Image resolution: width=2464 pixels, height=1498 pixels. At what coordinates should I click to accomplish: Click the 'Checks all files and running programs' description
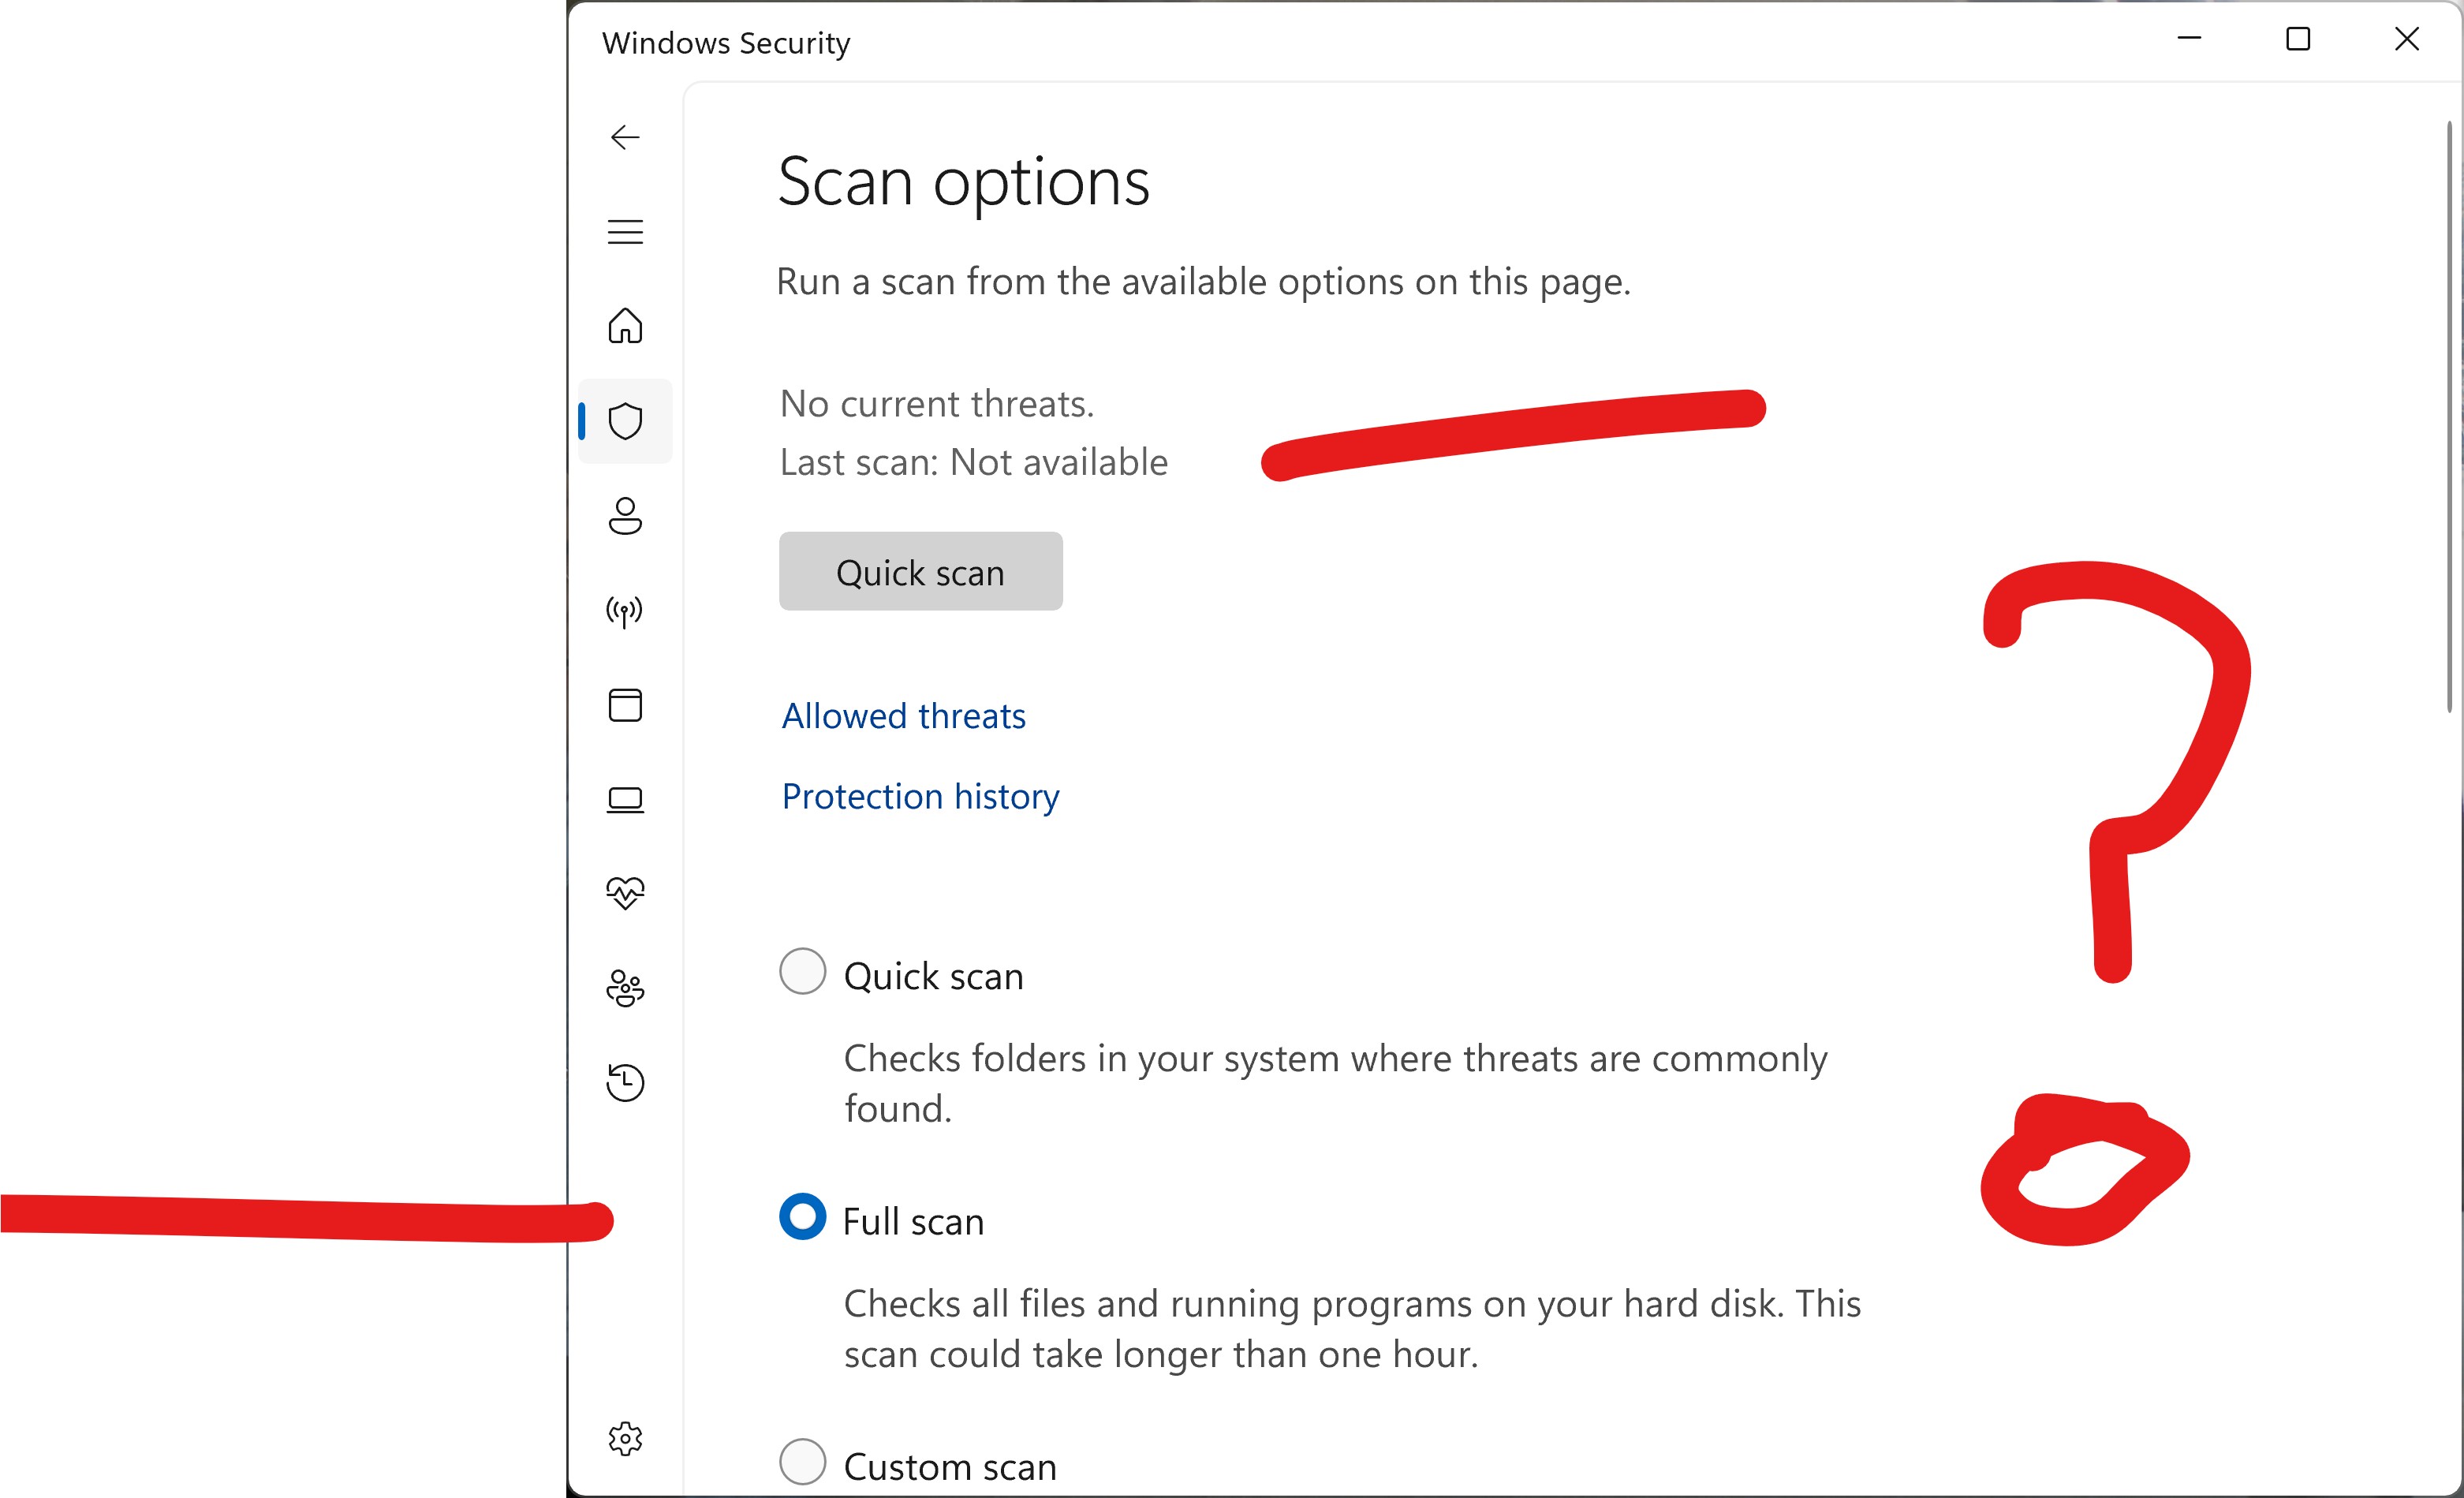1352,1329
